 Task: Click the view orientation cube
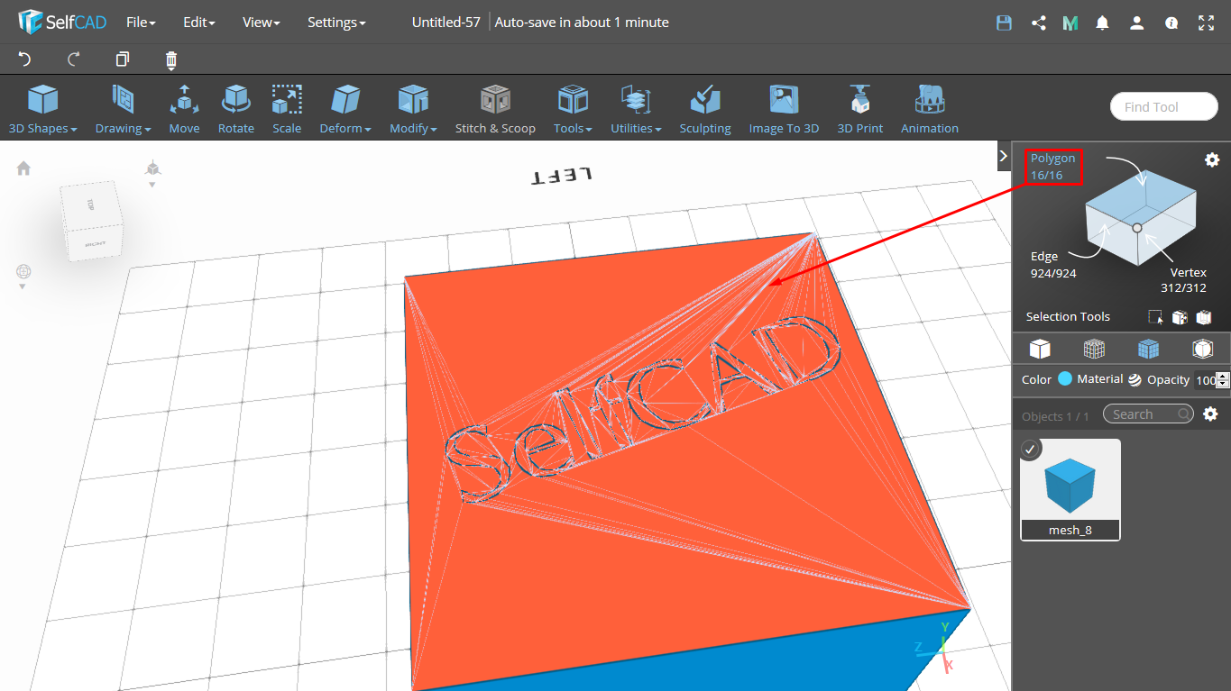94,223
